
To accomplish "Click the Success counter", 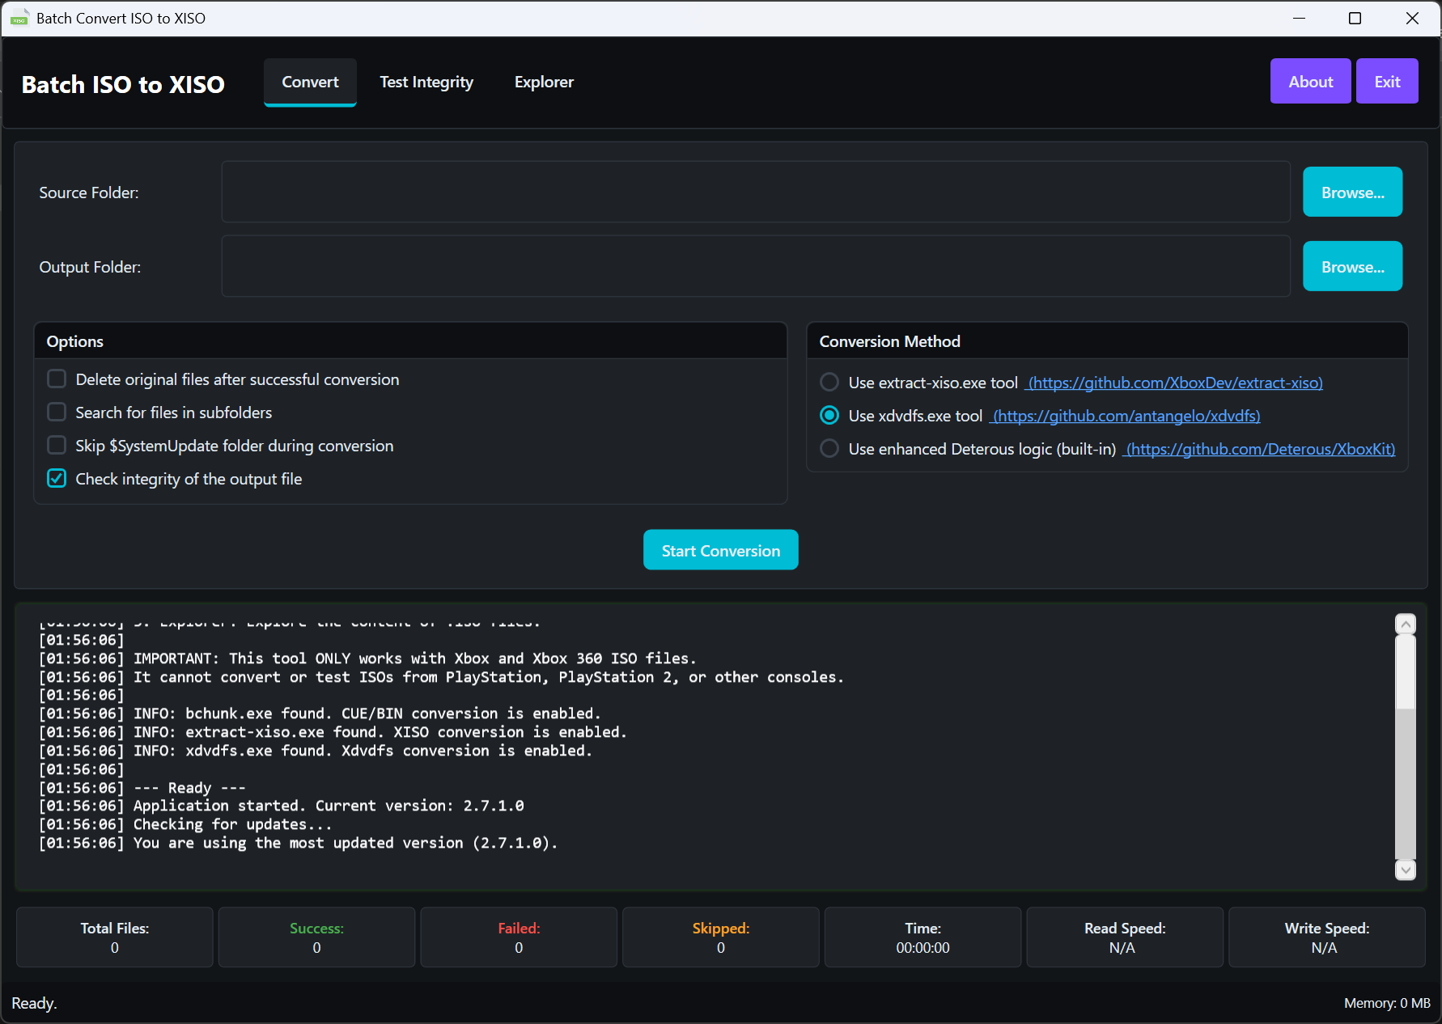I will click(316, 937).
